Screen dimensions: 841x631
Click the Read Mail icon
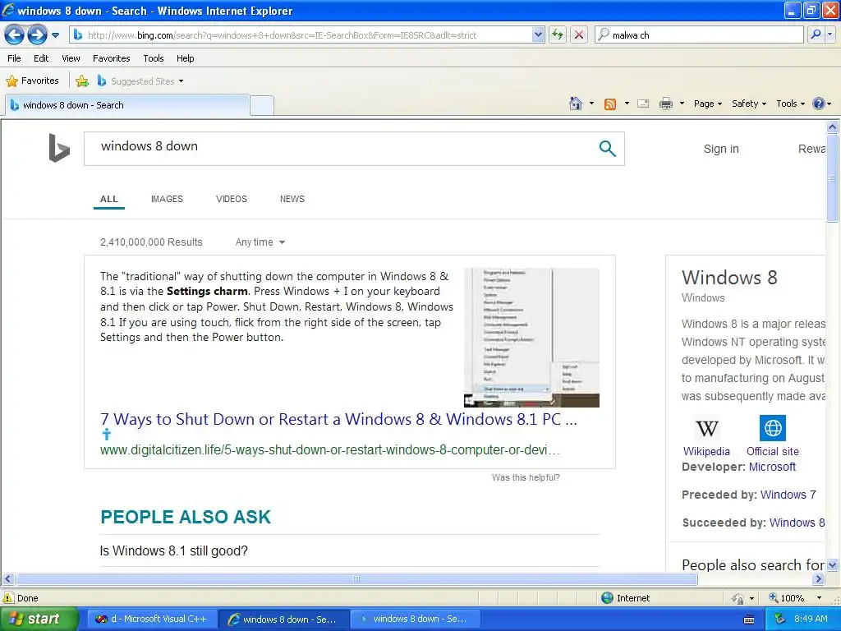coord(643,104)
